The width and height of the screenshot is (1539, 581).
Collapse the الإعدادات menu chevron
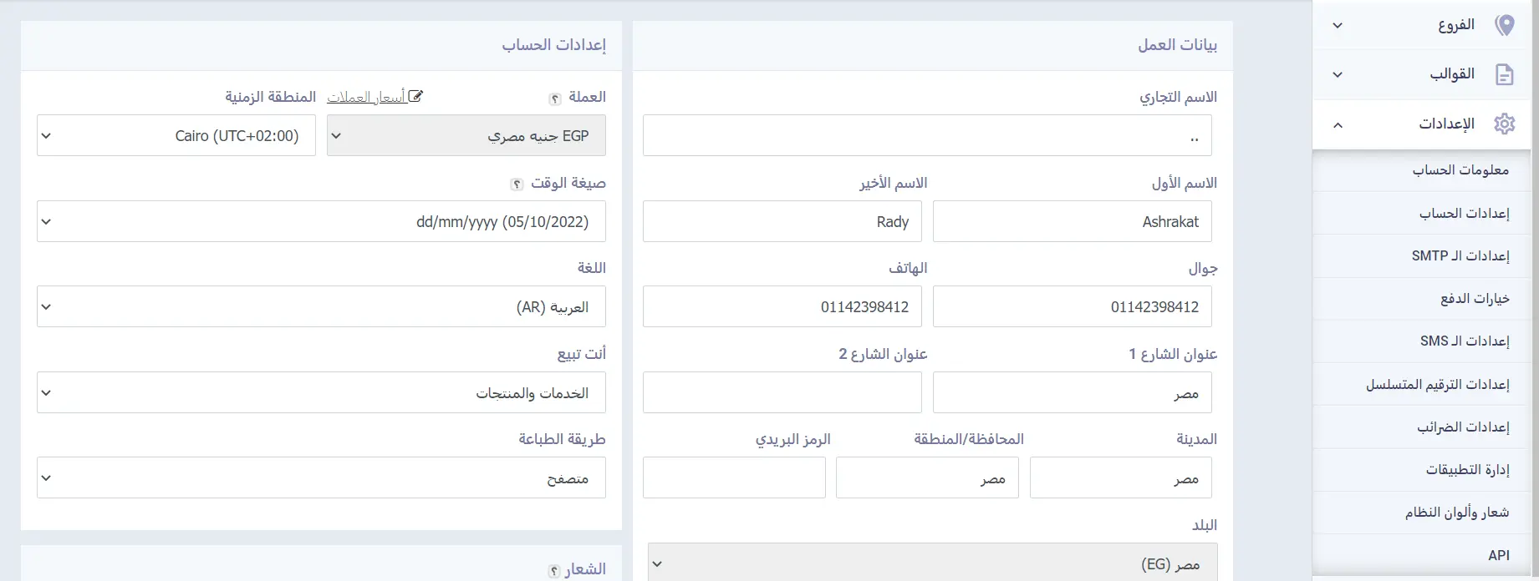click(x=1338, y=124)
